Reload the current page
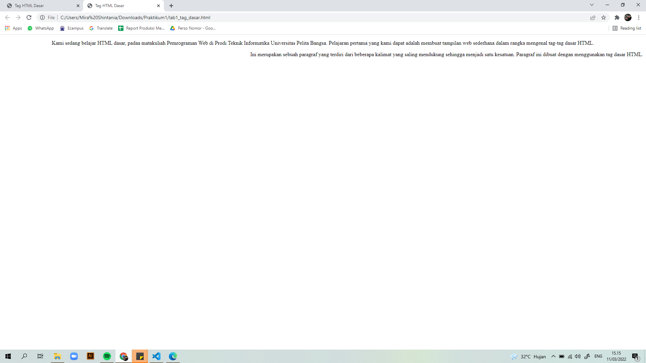The width and height of the screenshot is (646, 363). point(29,17)
